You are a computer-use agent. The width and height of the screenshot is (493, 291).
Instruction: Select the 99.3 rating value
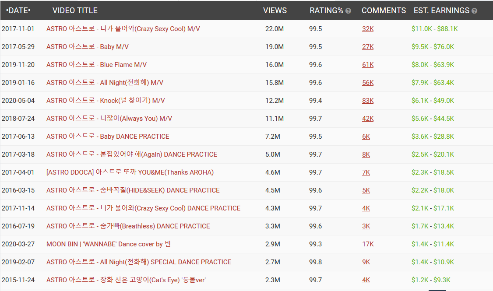pyautogui.click(x=315, y=244)
